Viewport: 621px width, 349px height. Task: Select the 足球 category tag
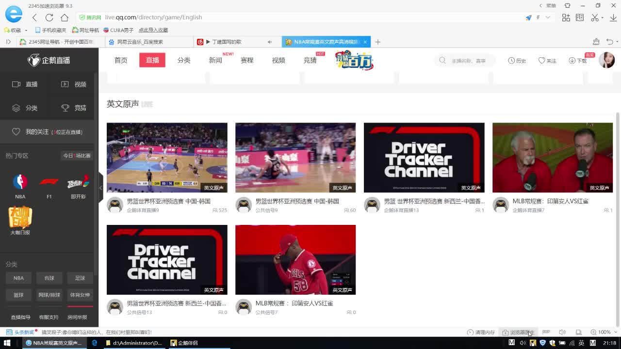click(x=80, y=278)
